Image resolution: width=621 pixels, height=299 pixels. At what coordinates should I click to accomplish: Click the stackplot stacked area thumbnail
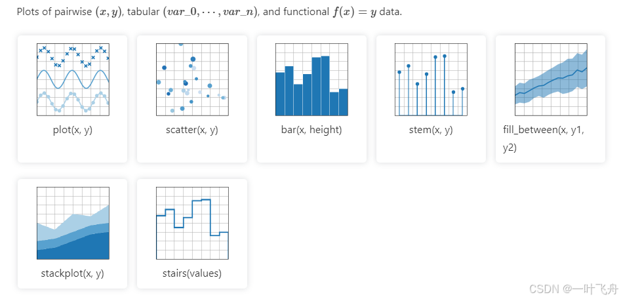tap(73, 224)
